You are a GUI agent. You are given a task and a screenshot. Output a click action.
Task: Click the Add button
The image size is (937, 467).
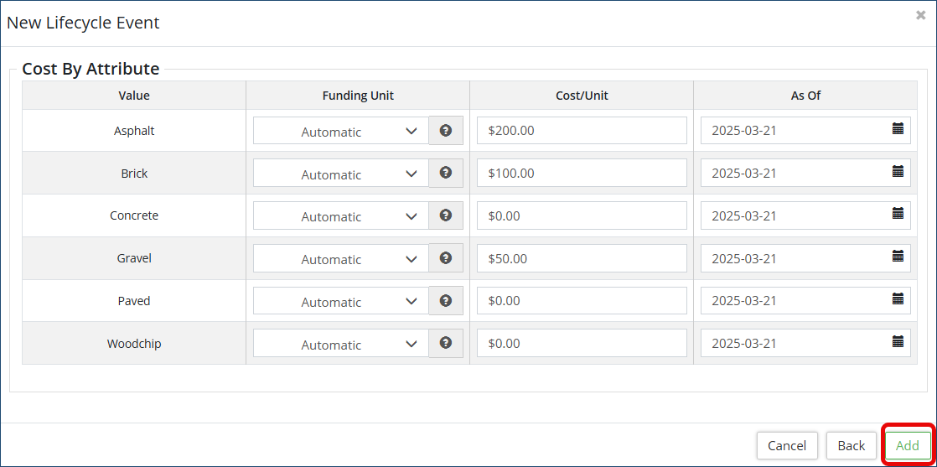(908, 445)
